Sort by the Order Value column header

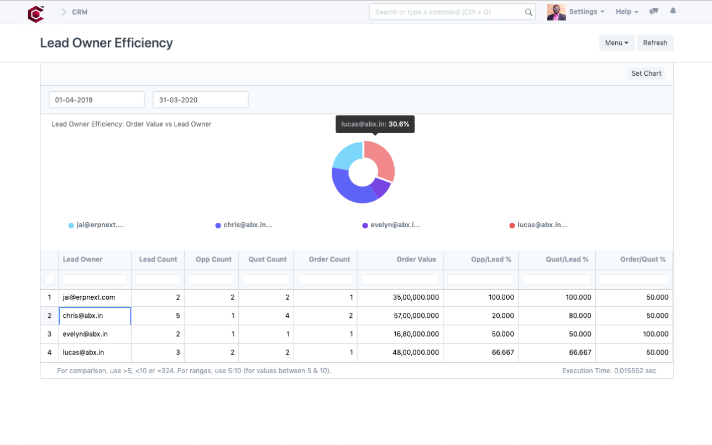coord(416,259)
